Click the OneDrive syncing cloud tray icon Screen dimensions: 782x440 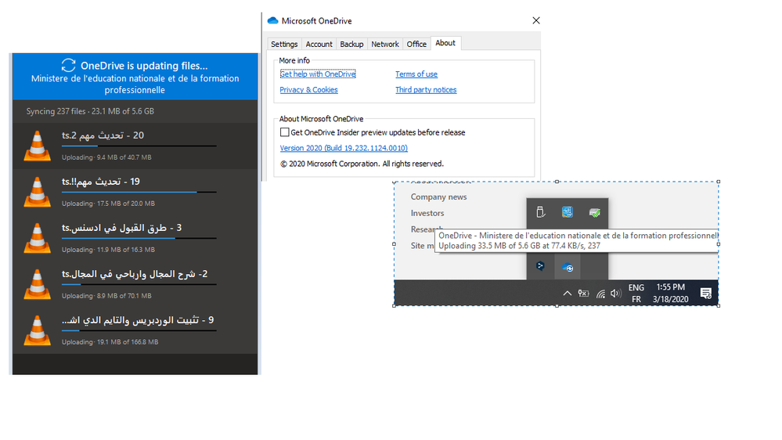568,268
